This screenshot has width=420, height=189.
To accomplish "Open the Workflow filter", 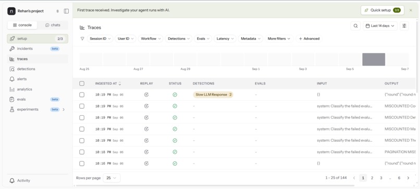I will pos(151,39).
